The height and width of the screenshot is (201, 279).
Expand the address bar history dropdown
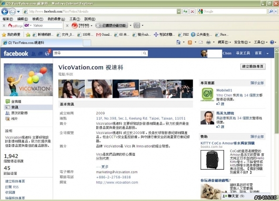point(179,12)
